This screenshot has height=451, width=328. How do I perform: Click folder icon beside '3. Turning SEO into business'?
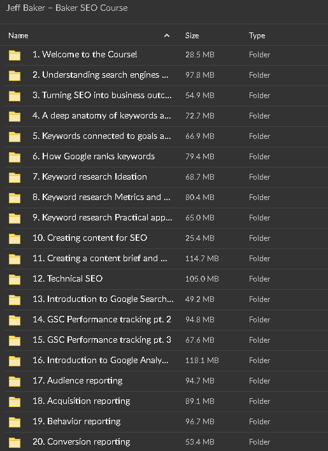[x=15, y=96]
